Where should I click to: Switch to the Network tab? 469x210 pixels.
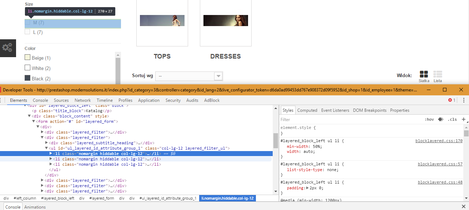click(83, 100)
